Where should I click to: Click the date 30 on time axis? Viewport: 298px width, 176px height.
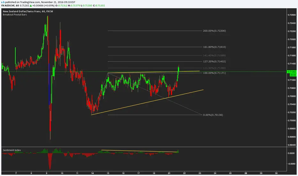pos(276,173)
